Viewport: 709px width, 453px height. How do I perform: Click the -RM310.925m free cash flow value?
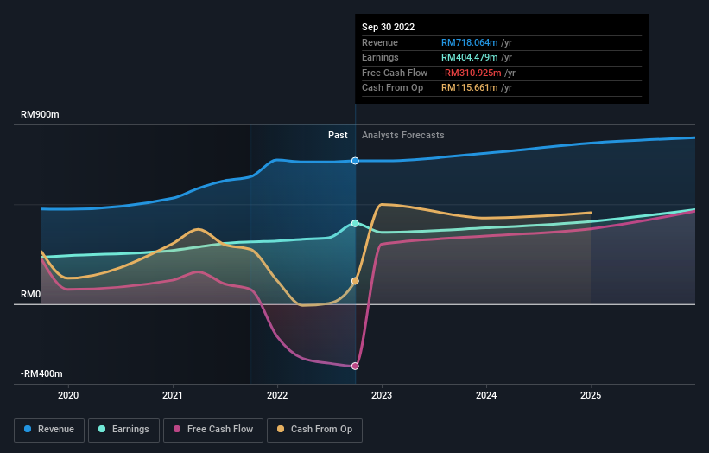pyautogui.click(x=472, y=73)
